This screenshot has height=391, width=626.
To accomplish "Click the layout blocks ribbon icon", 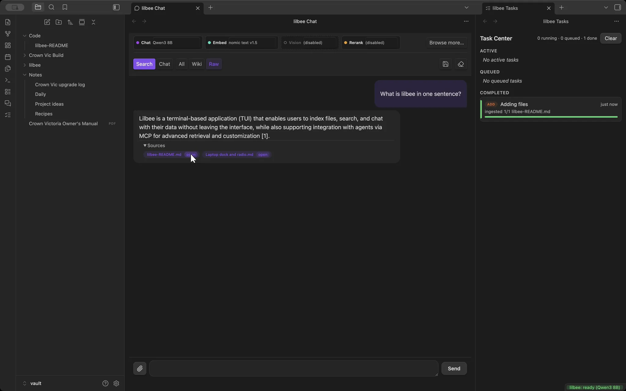I will click(x=8, y=92).
